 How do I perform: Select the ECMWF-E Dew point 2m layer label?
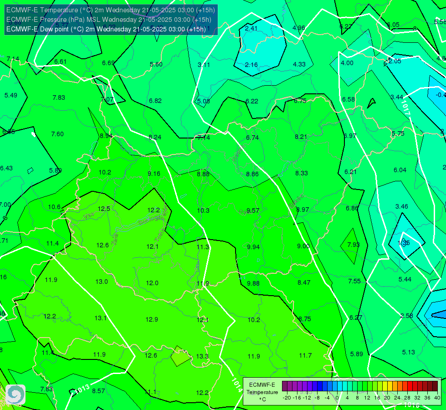point(106,29)
